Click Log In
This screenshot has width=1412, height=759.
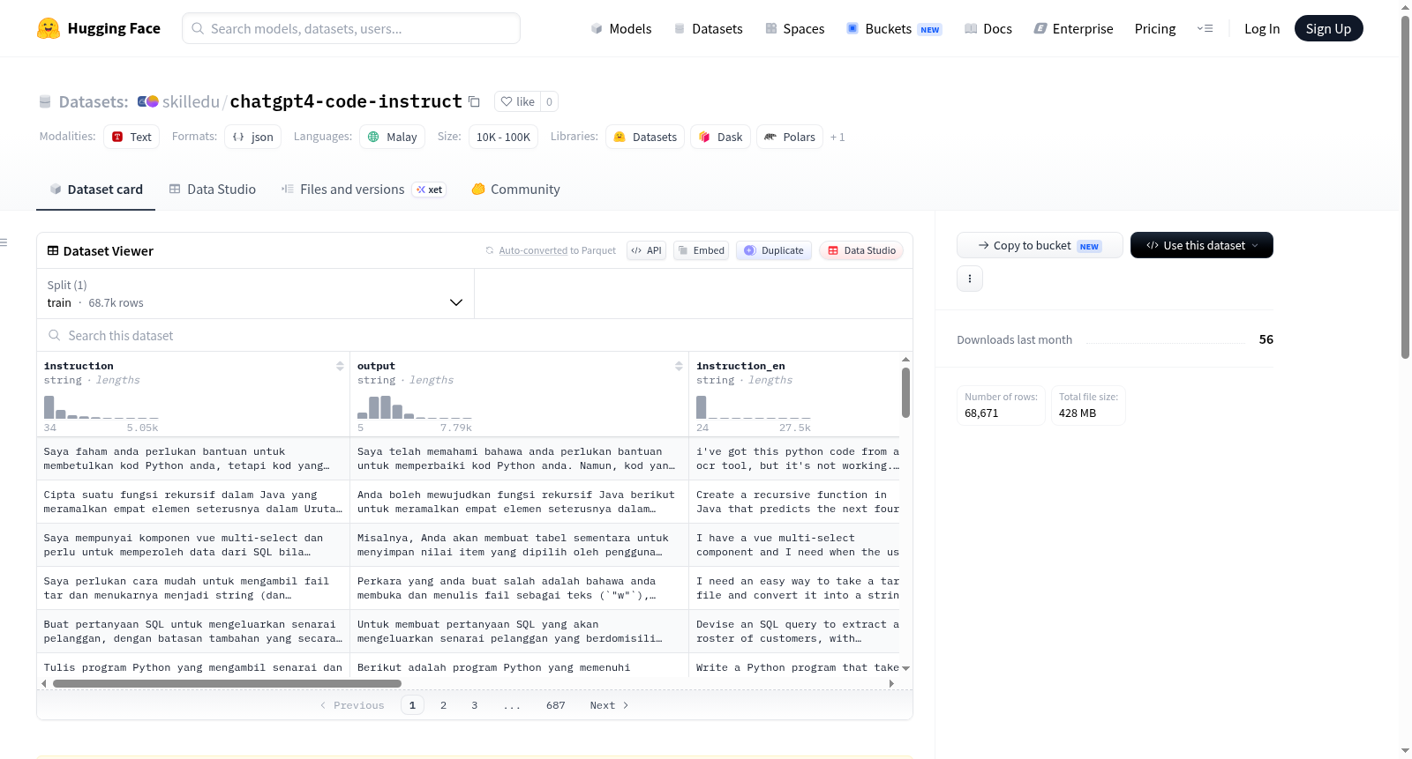[x=1262, y=28]
